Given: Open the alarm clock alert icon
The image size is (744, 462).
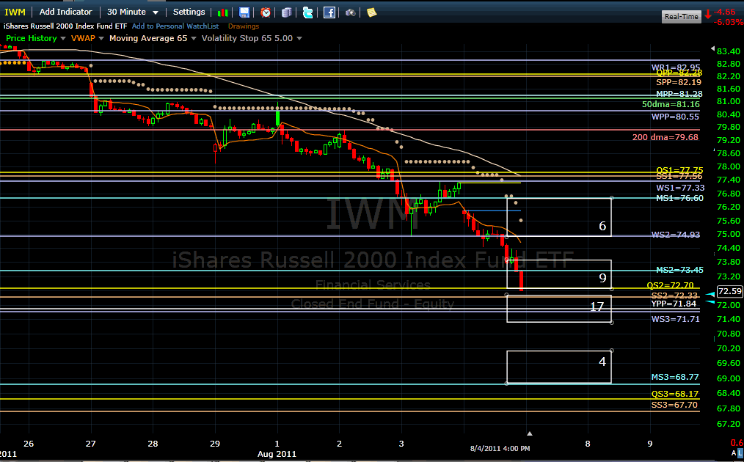Looking at the screenshot, I should pyautogui.click(x=266, y=12).
